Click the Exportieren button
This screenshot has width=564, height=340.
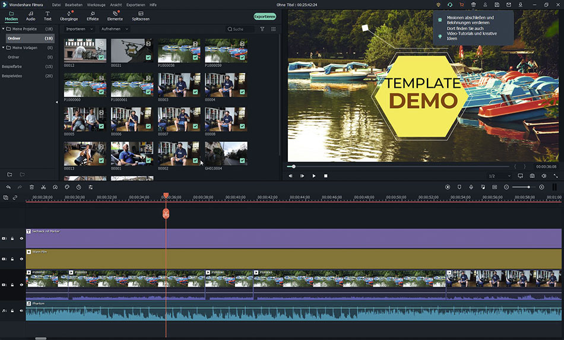click(x=265, y=17)
